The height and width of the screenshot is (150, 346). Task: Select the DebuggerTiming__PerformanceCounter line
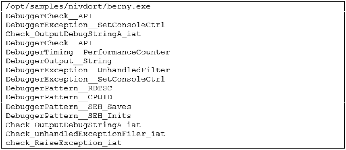(88, 52)
